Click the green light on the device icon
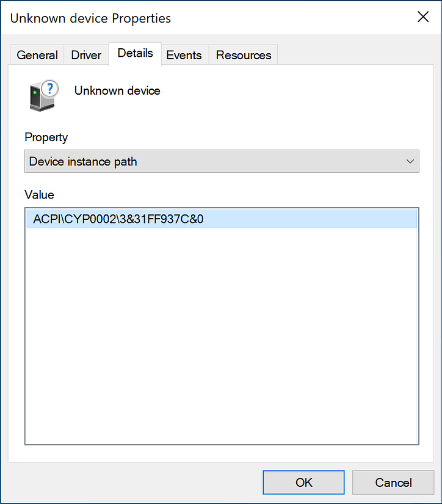442x504 pixels. click(35, 92)
